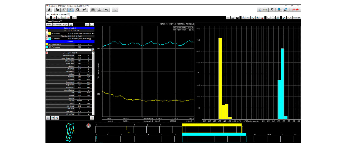Add the histogram chart icon
The height and width of the screenshot is (146, 347).
(x=63, y=18)
